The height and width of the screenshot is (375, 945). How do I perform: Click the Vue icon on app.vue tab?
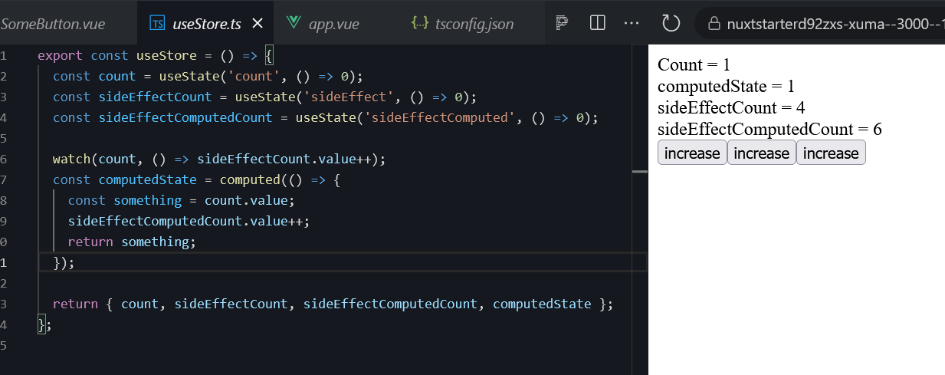point(293,23)
